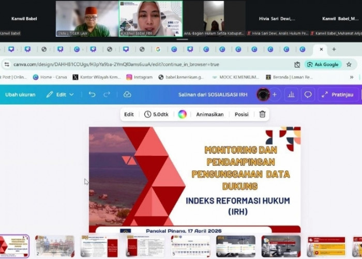Click Pangkal Pinang, 17 April 2026 text
The height and width of the screenshot is (259, 362).
click(x=184, y=231)
